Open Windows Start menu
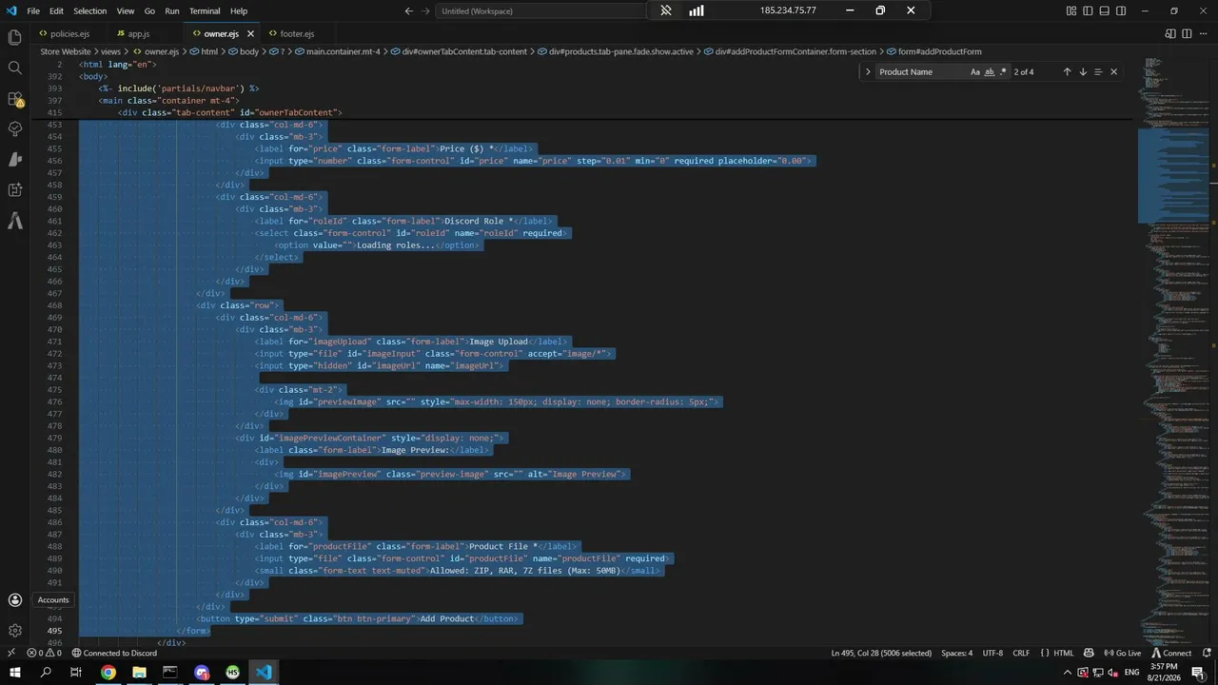 point(14,673)
